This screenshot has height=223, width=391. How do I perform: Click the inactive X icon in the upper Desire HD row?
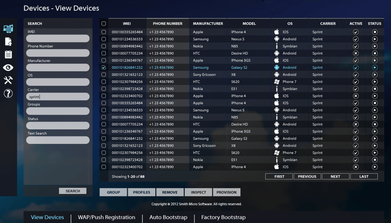[x=355, y=53]
